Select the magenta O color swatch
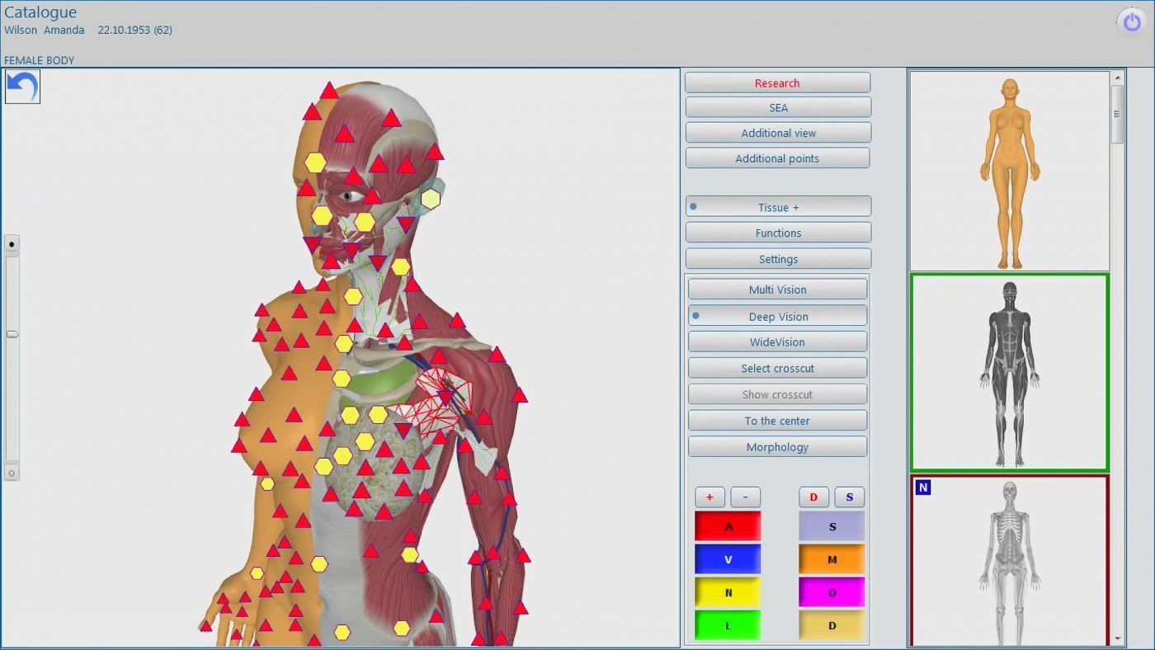 click(x=831, y=591)
